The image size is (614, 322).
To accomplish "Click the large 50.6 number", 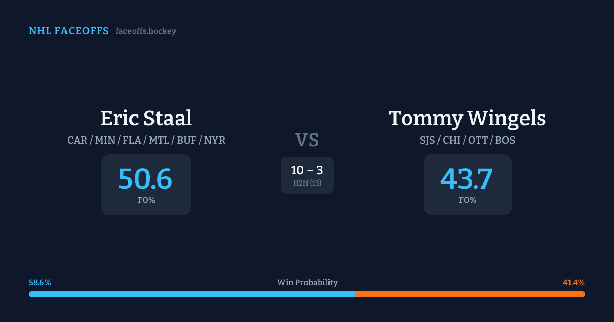I will point(145,179).
